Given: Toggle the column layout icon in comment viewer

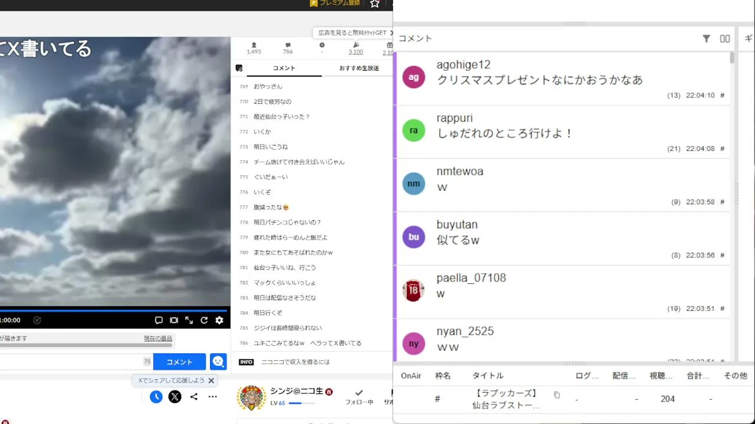Looking at the screenshot, I should pyautogui.click(x=725, y=38).
